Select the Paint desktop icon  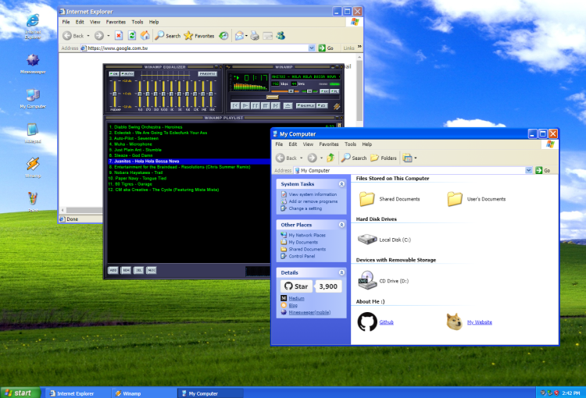pyautogui.click(x=33, y=198)
